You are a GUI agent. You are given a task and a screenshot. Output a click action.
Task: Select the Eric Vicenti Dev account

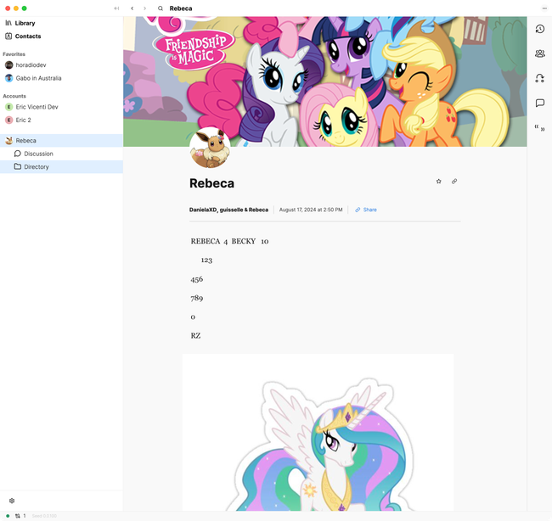[37, 107]
